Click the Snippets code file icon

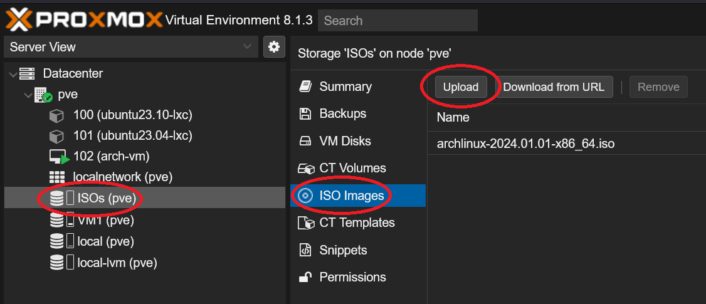305,250
